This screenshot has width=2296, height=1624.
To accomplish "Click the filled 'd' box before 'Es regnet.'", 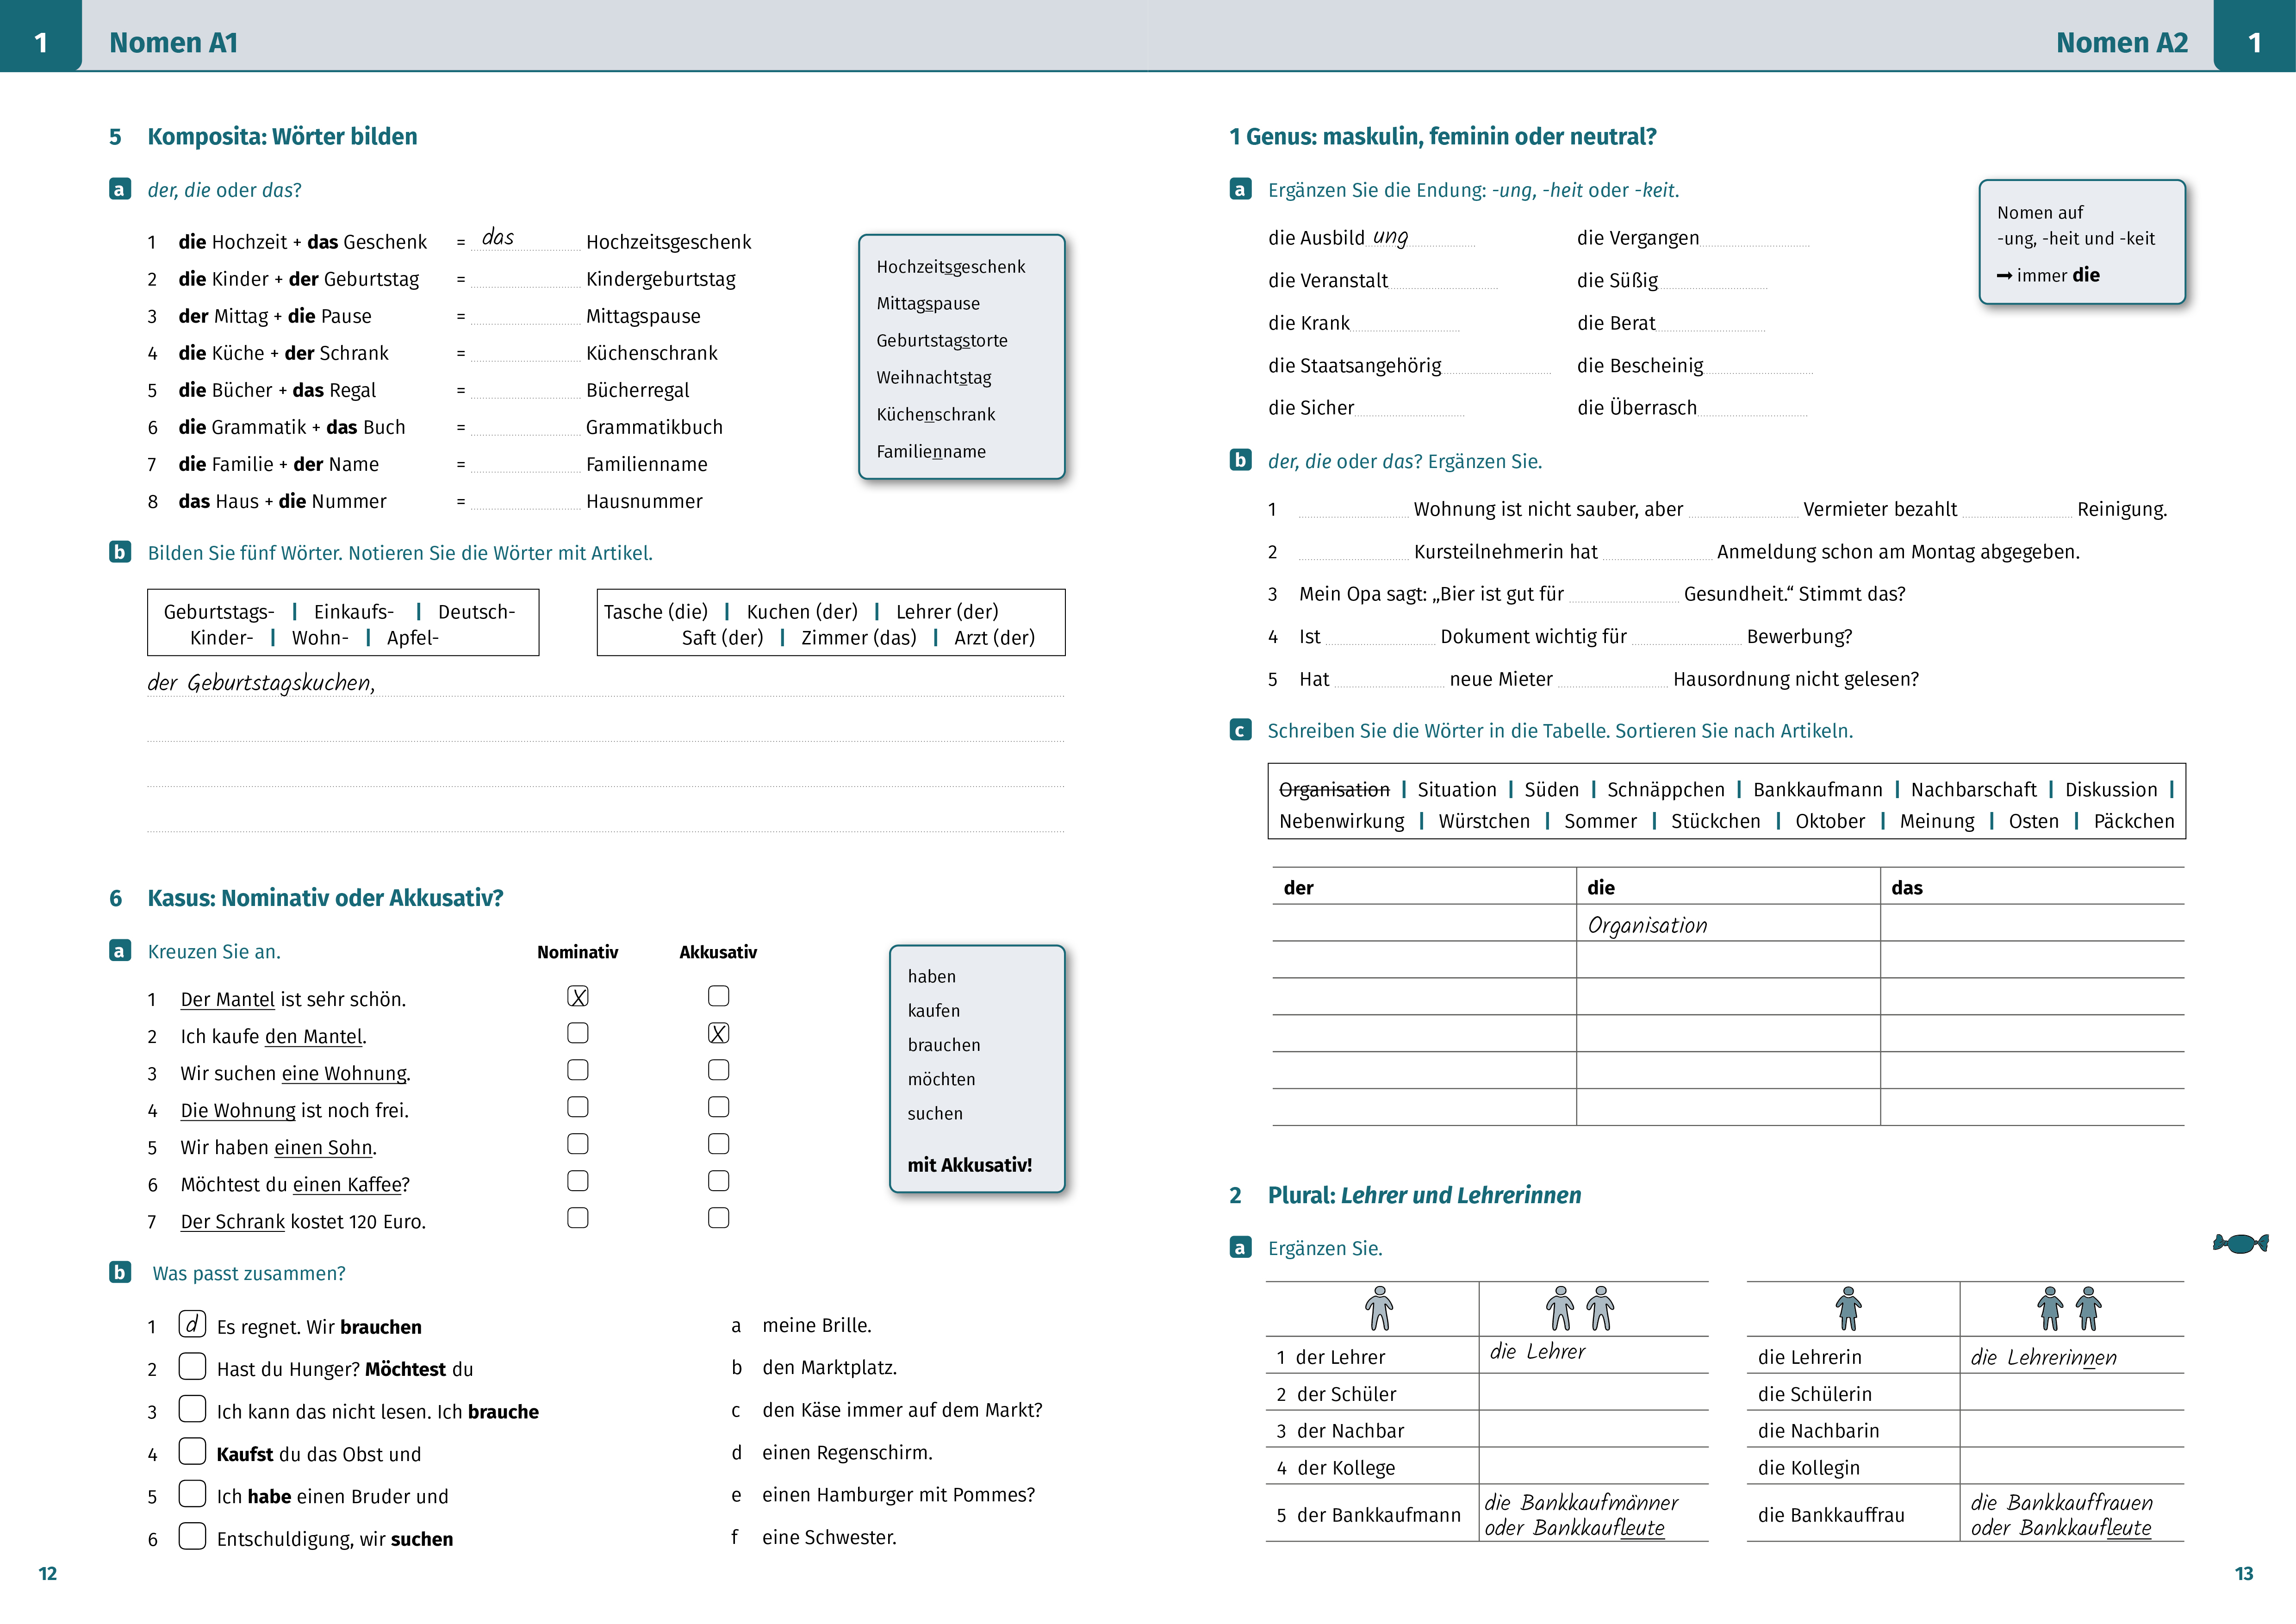I will [x=192, y=1324].
